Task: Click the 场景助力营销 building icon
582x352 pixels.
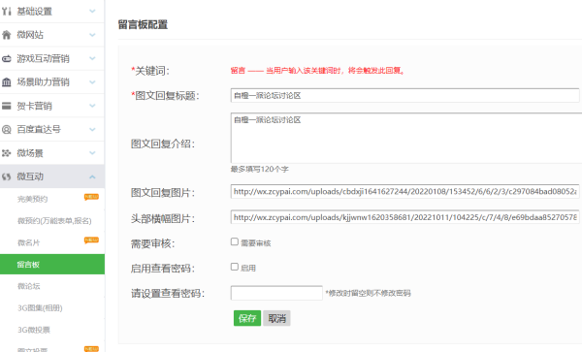Action: [7, 82]
